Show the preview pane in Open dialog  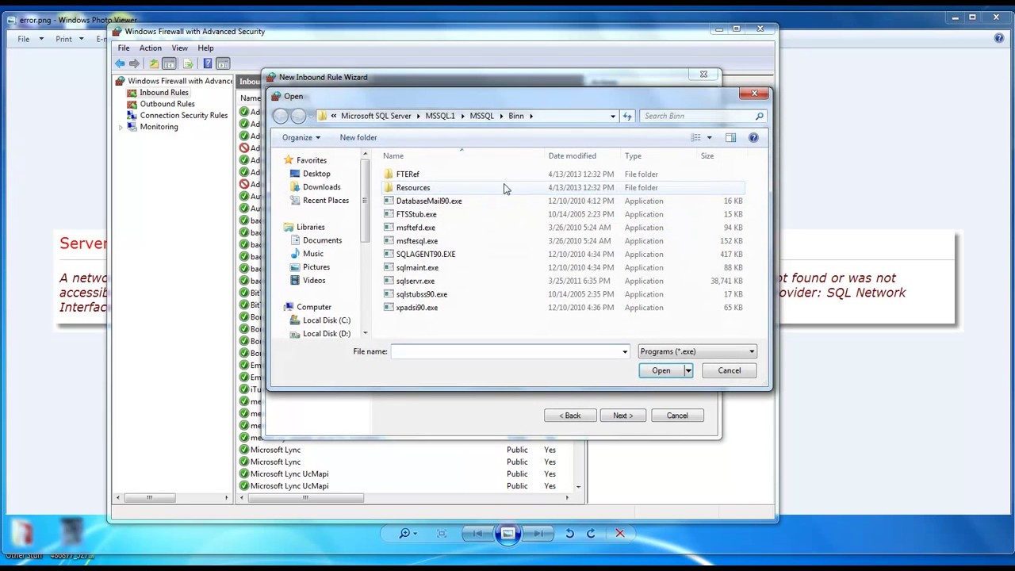click(730, 138)
